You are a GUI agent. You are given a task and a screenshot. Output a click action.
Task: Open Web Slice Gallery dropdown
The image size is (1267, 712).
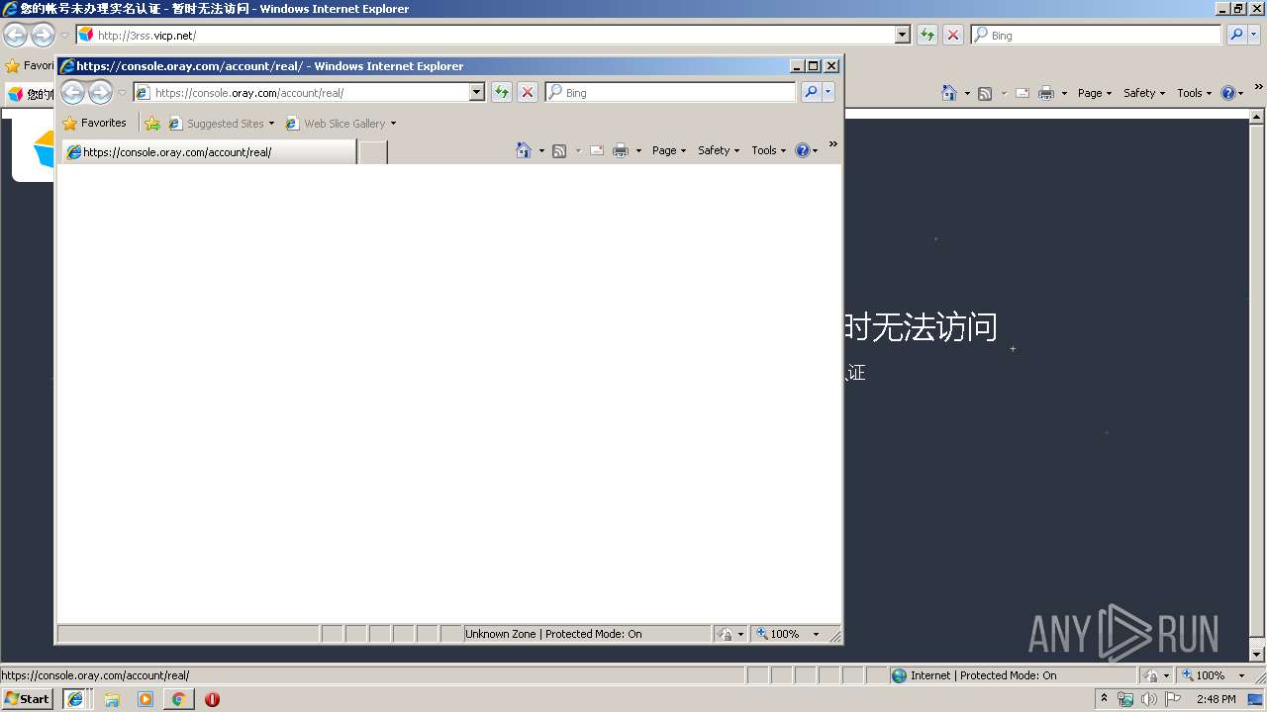click(341, 124)
